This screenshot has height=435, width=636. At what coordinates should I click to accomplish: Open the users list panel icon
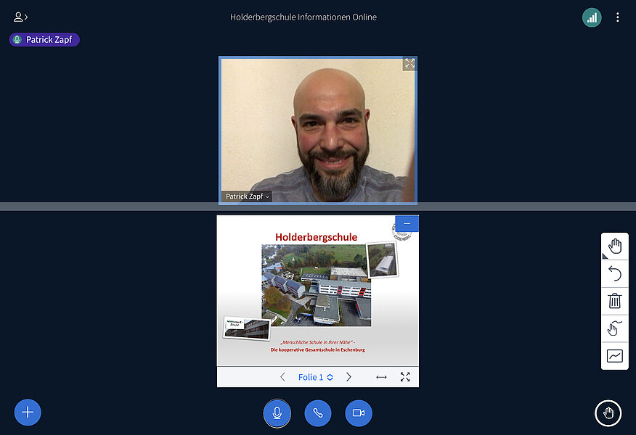tap(20, 17)
